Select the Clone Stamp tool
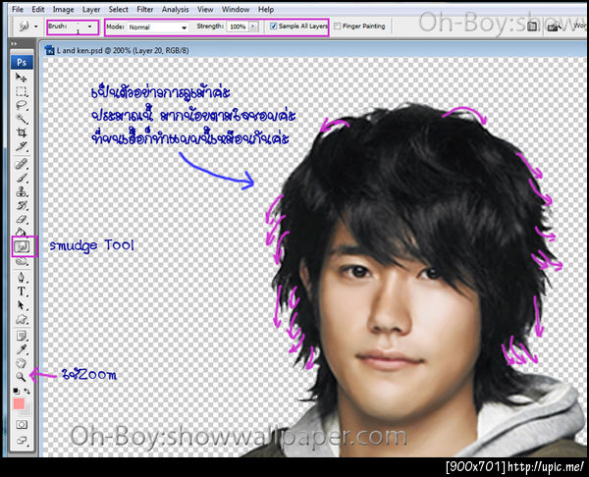This screenshot has height=477, width=589. (x=21, y=191)
